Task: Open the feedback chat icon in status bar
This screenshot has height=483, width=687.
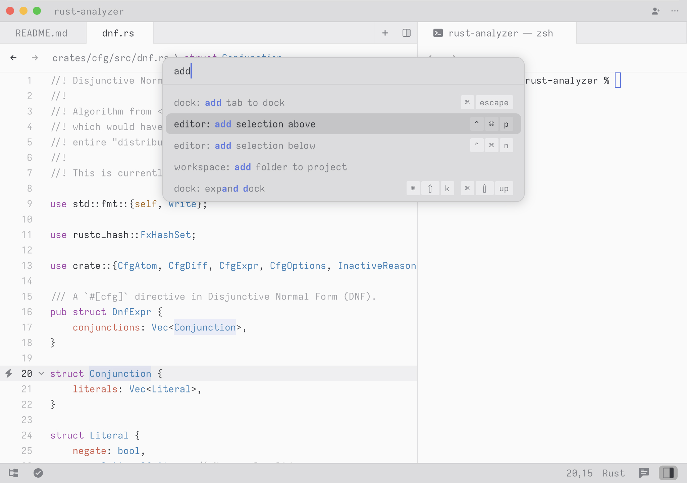Action: click(643, 473)
